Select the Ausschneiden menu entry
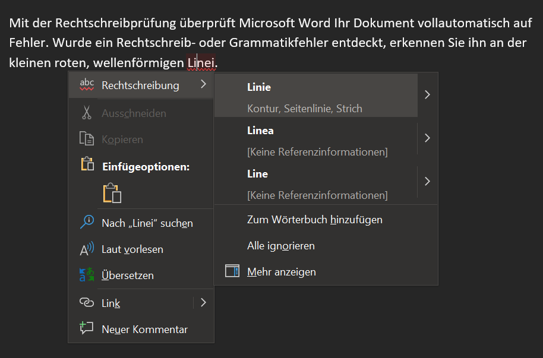543x358 pixels. 141,113
